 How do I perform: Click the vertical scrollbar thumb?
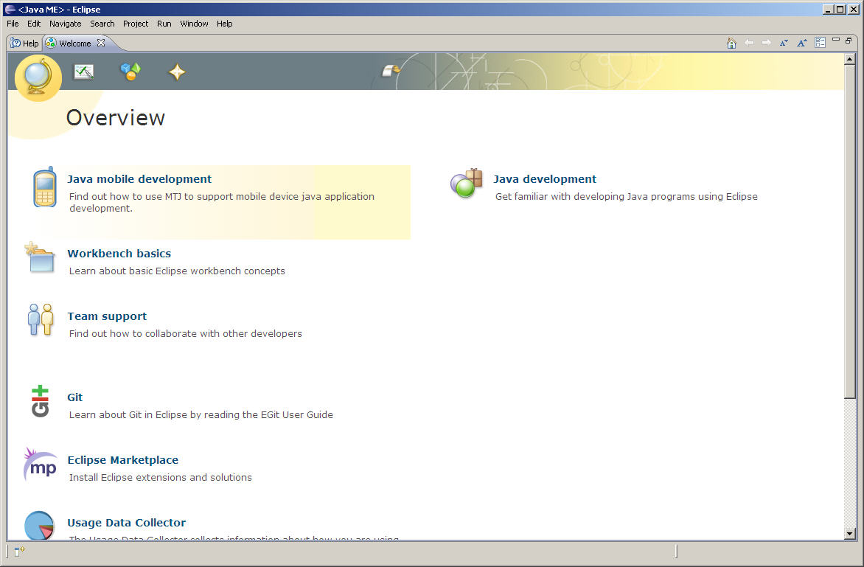(x=850, y=232)
